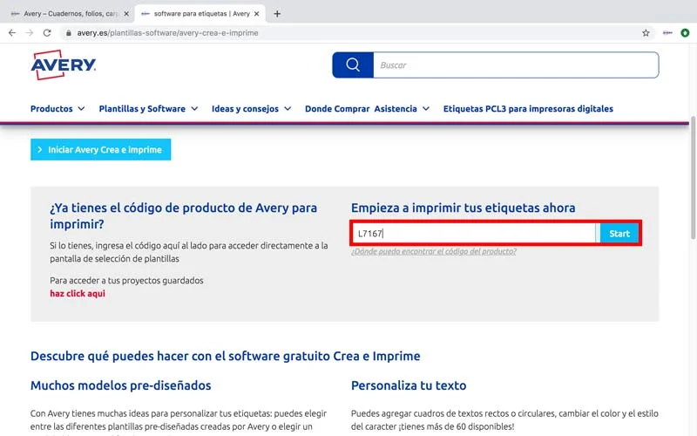The height and width of the screenshot is (436, 697).
Task: Open Donde Comprar page
Action: (337, 108)
